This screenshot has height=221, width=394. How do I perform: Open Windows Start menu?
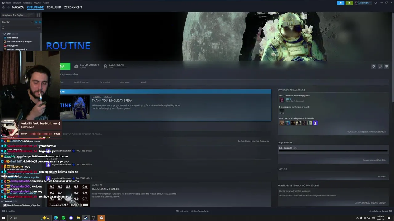pyautogui.click(x=4, y=218)
